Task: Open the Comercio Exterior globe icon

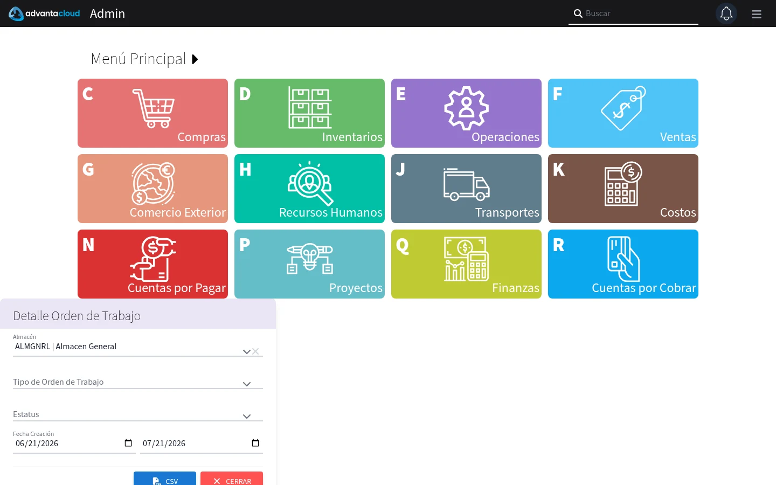Action: coord(153,183)
